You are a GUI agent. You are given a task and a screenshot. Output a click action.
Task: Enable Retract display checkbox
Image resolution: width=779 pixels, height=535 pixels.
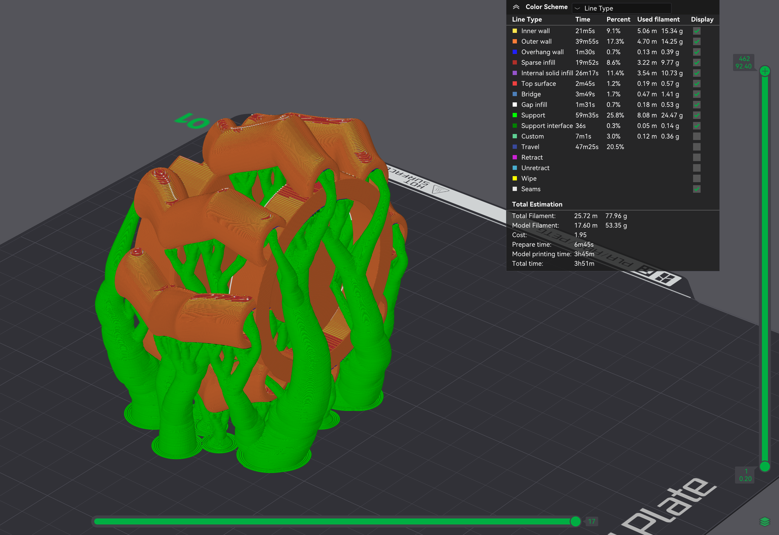tap(697, 157)
